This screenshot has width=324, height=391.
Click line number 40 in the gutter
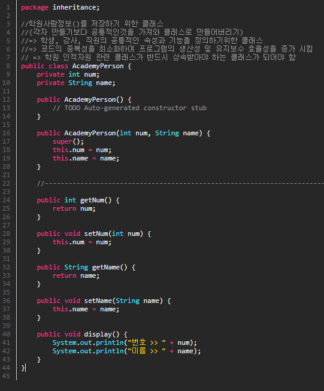click(x=6, y=334)
